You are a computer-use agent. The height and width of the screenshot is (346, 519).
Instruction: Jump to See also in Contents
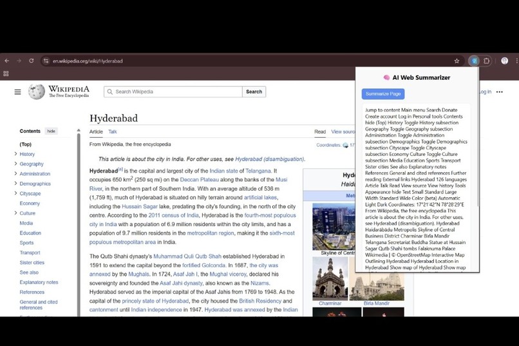[29, 273]
